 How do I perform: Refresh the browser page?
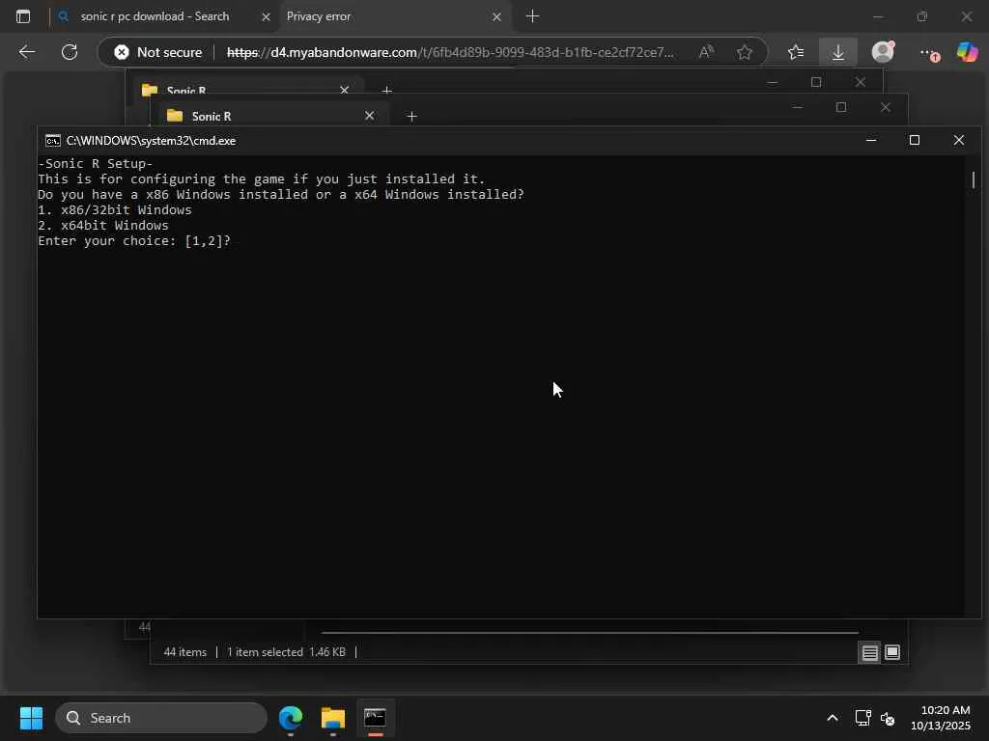(70, 52)
